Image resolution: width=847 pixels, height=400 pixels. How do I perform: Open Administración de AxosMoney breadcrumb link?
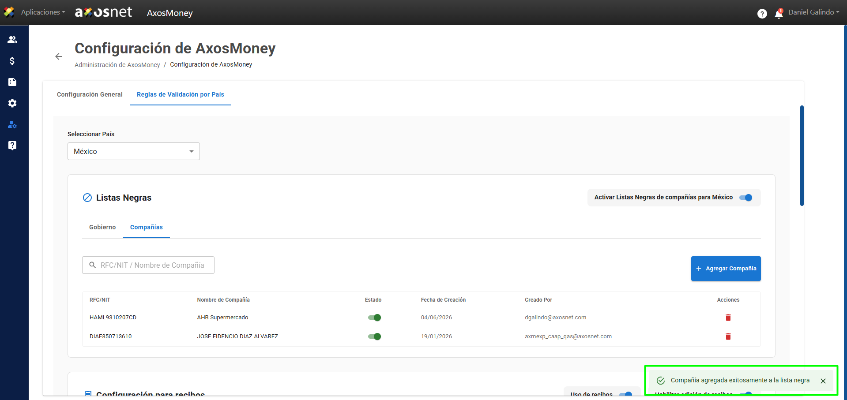[x=117, y=65]
